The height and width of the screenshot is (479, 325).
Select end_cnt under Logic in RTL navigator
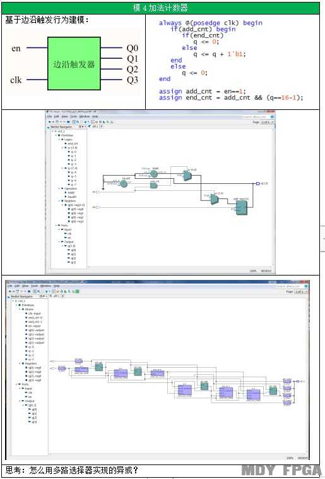click(73, 143)
